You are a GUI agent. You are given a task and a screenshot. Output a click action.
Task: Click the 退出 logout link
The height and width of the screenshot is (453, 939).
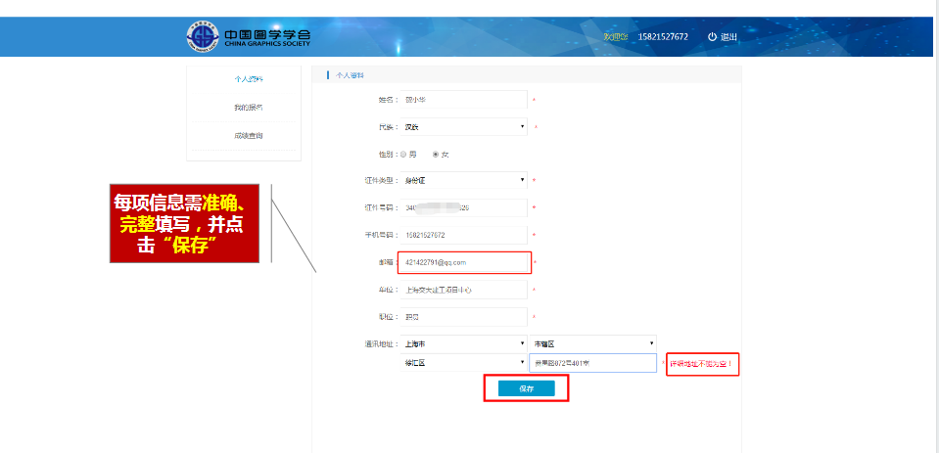click(x=728, y=37)
